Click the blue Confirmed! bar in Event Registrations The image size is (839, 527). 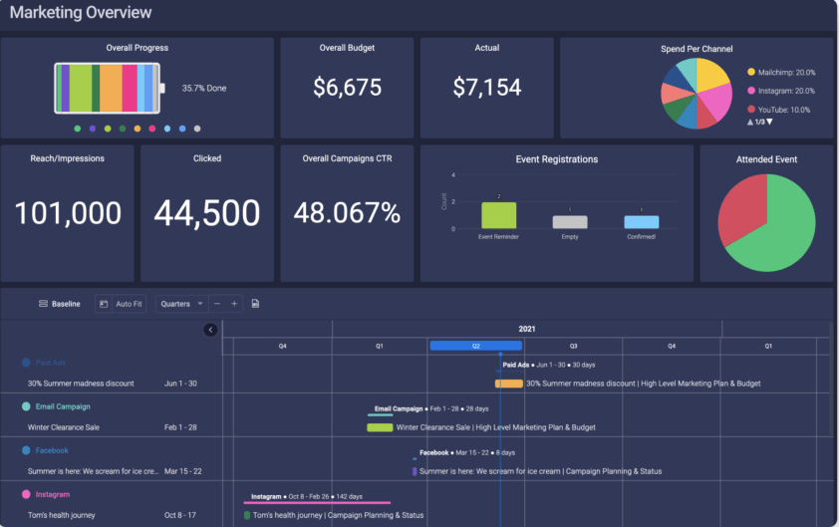[x=642, y=222]
